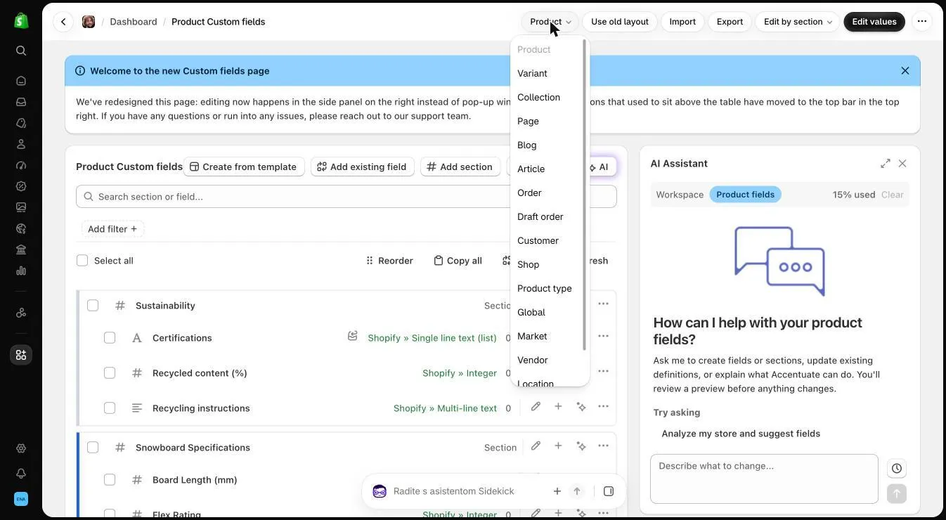Click the Edit values button
This screenshot has width=946, height=520.
(x=874, y=22)
